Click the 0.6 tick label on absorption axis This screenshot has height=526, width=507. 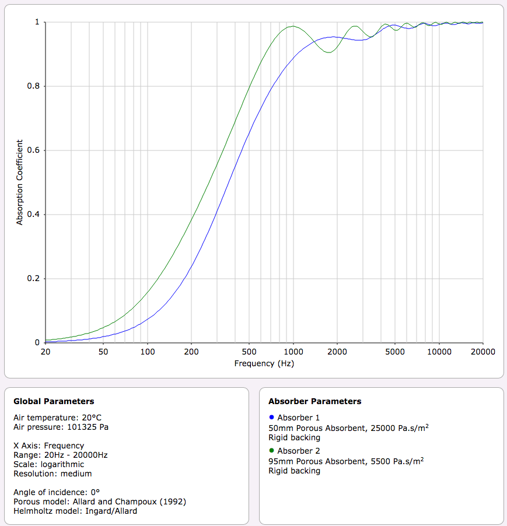[33, 150]
